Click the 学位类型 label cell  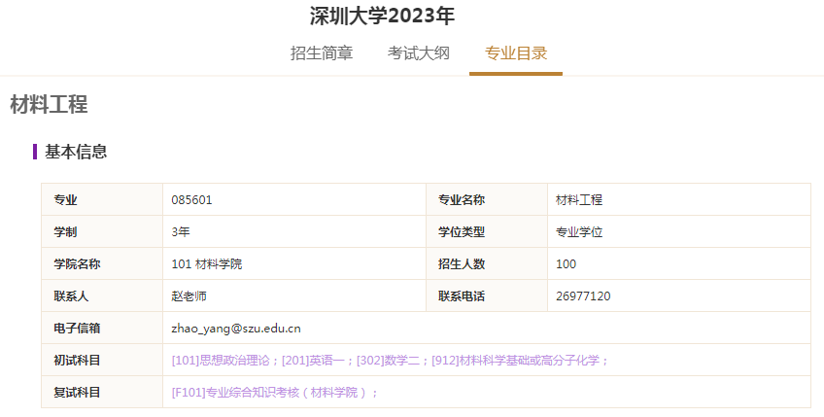(487, 232)
